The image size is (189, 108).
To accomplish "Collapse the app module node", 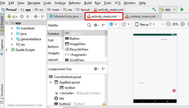I will pyautogui.click(x=7, y=23).
